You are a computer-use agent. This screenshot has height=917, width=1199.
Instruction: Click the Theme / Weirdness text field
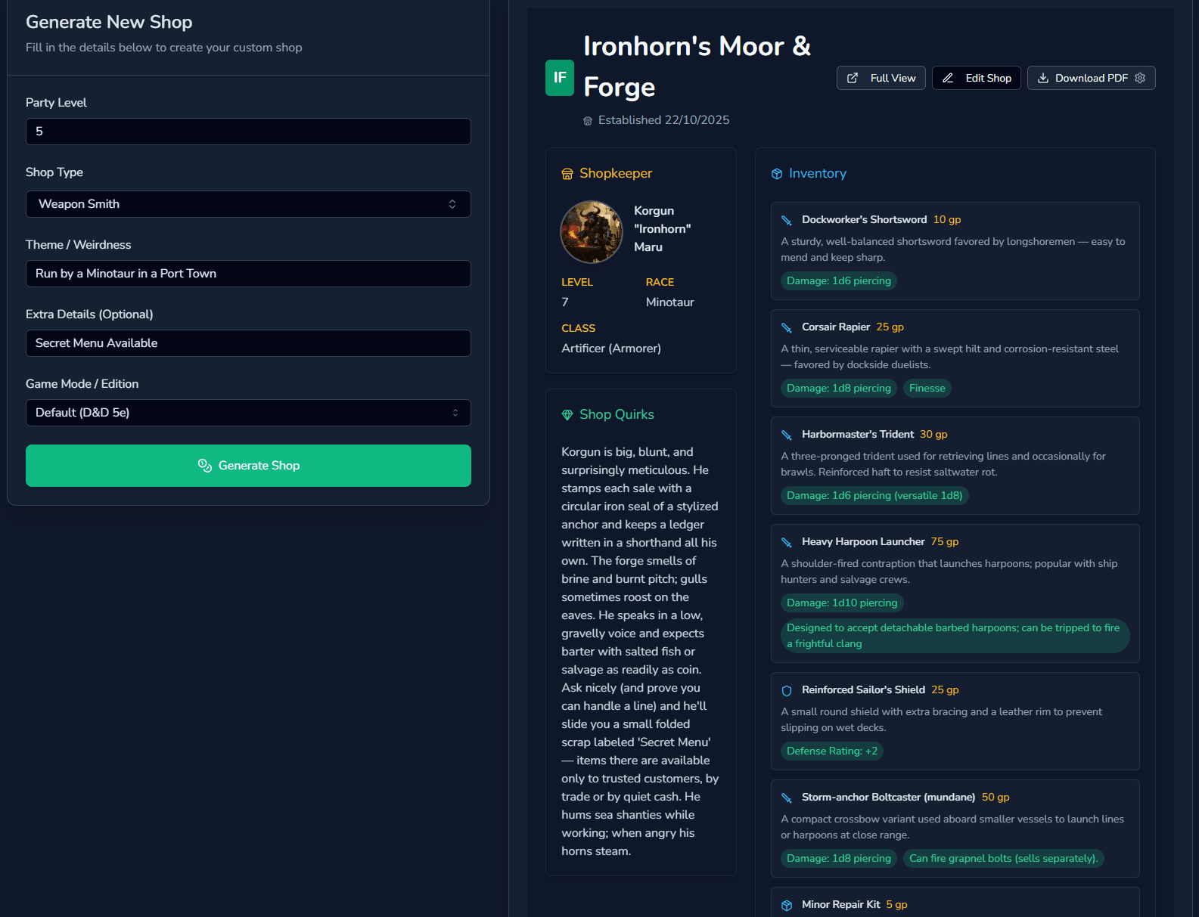point(248,274)
